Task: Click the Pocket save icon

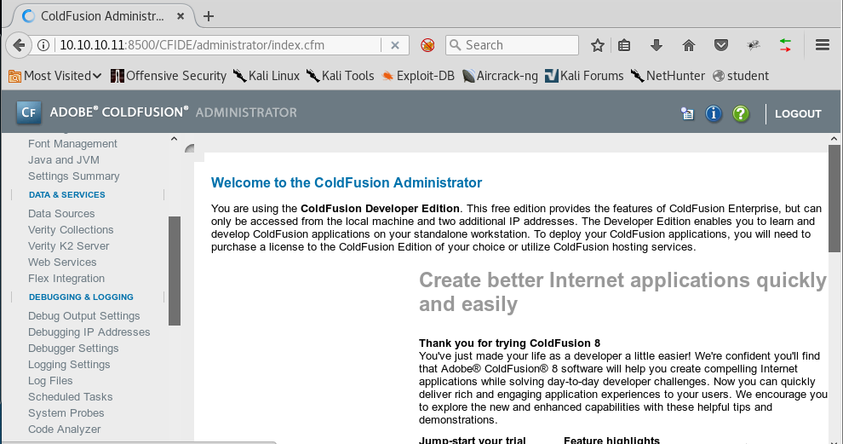Action: click(x=720, y=45)
